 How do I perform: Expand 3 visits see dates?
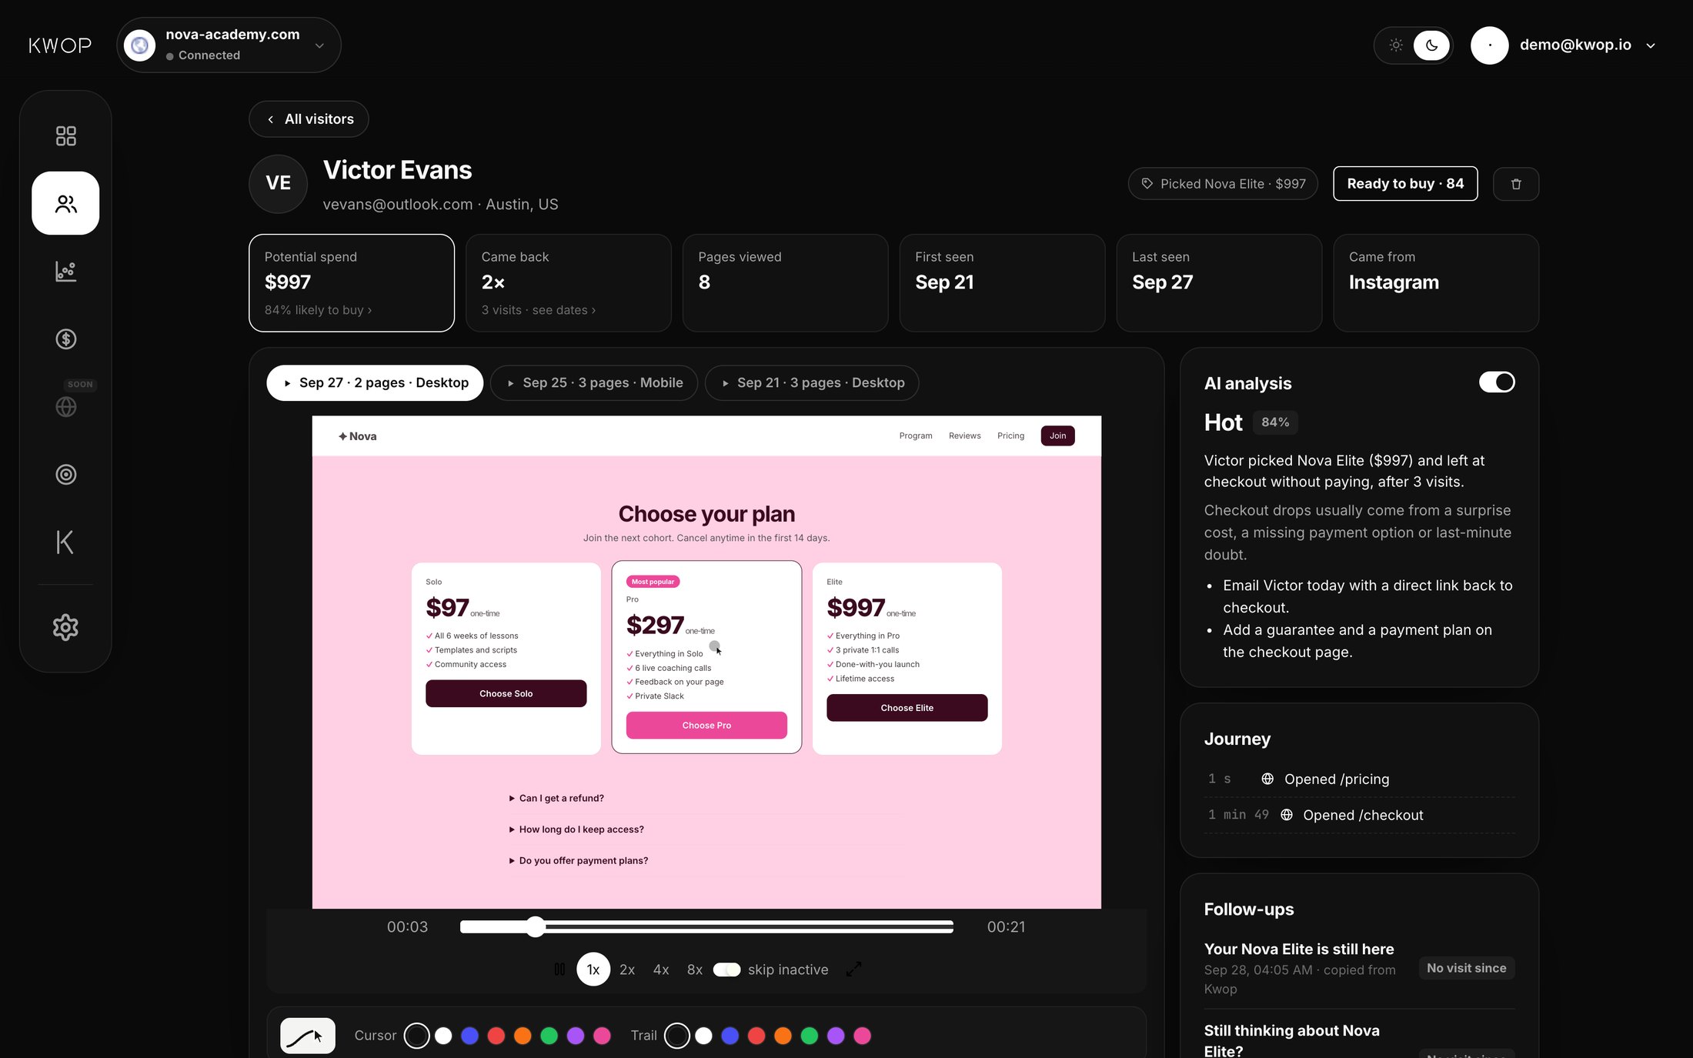click(x=539, y=310)
